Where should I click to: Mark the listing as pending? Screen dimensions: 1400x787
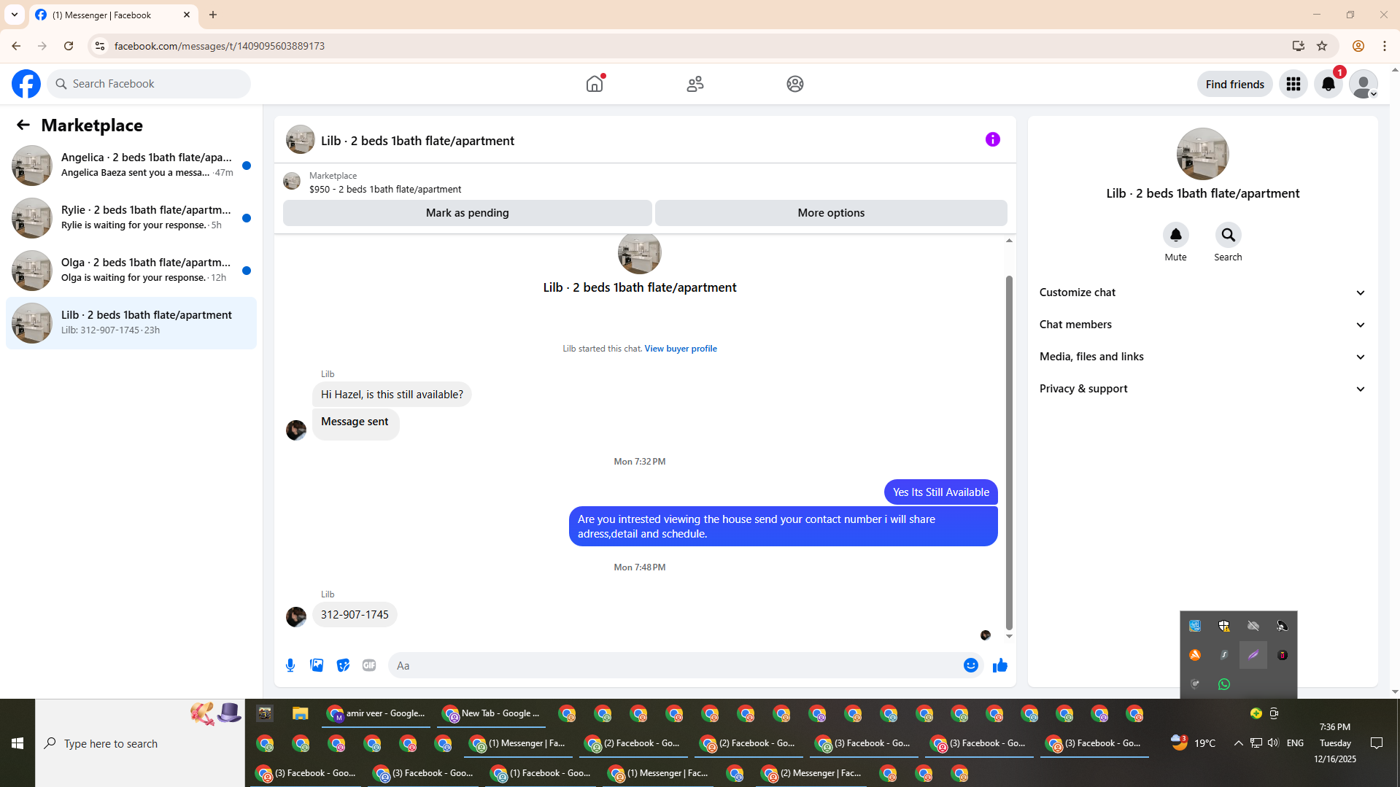coord(468,213)
